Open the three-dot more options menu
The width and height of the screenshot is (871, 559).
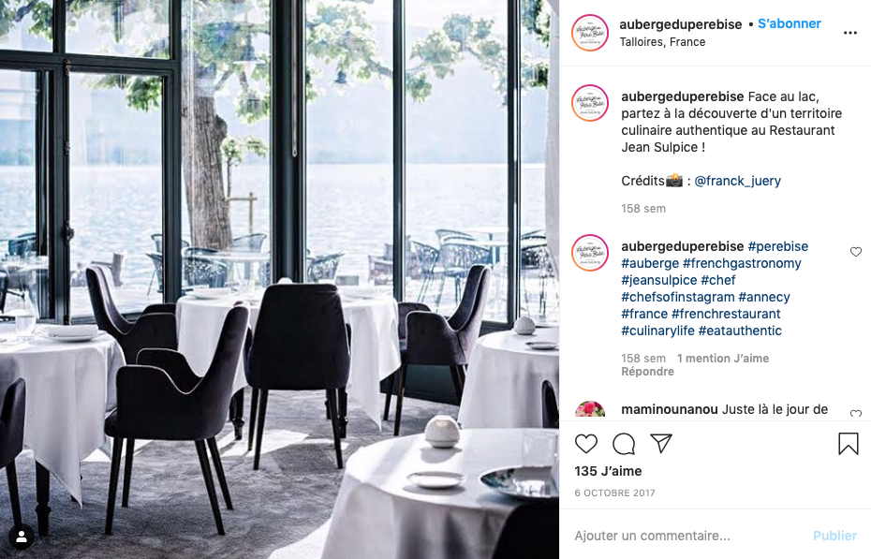pyautogui.click(x=849, y=33)
